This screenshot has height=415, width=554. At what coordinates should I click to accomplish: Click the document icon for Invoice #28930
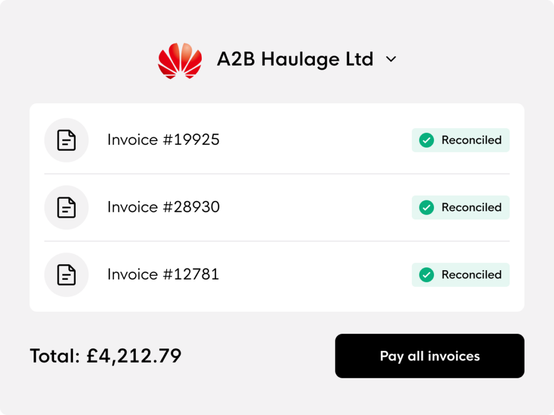point(67,207)
